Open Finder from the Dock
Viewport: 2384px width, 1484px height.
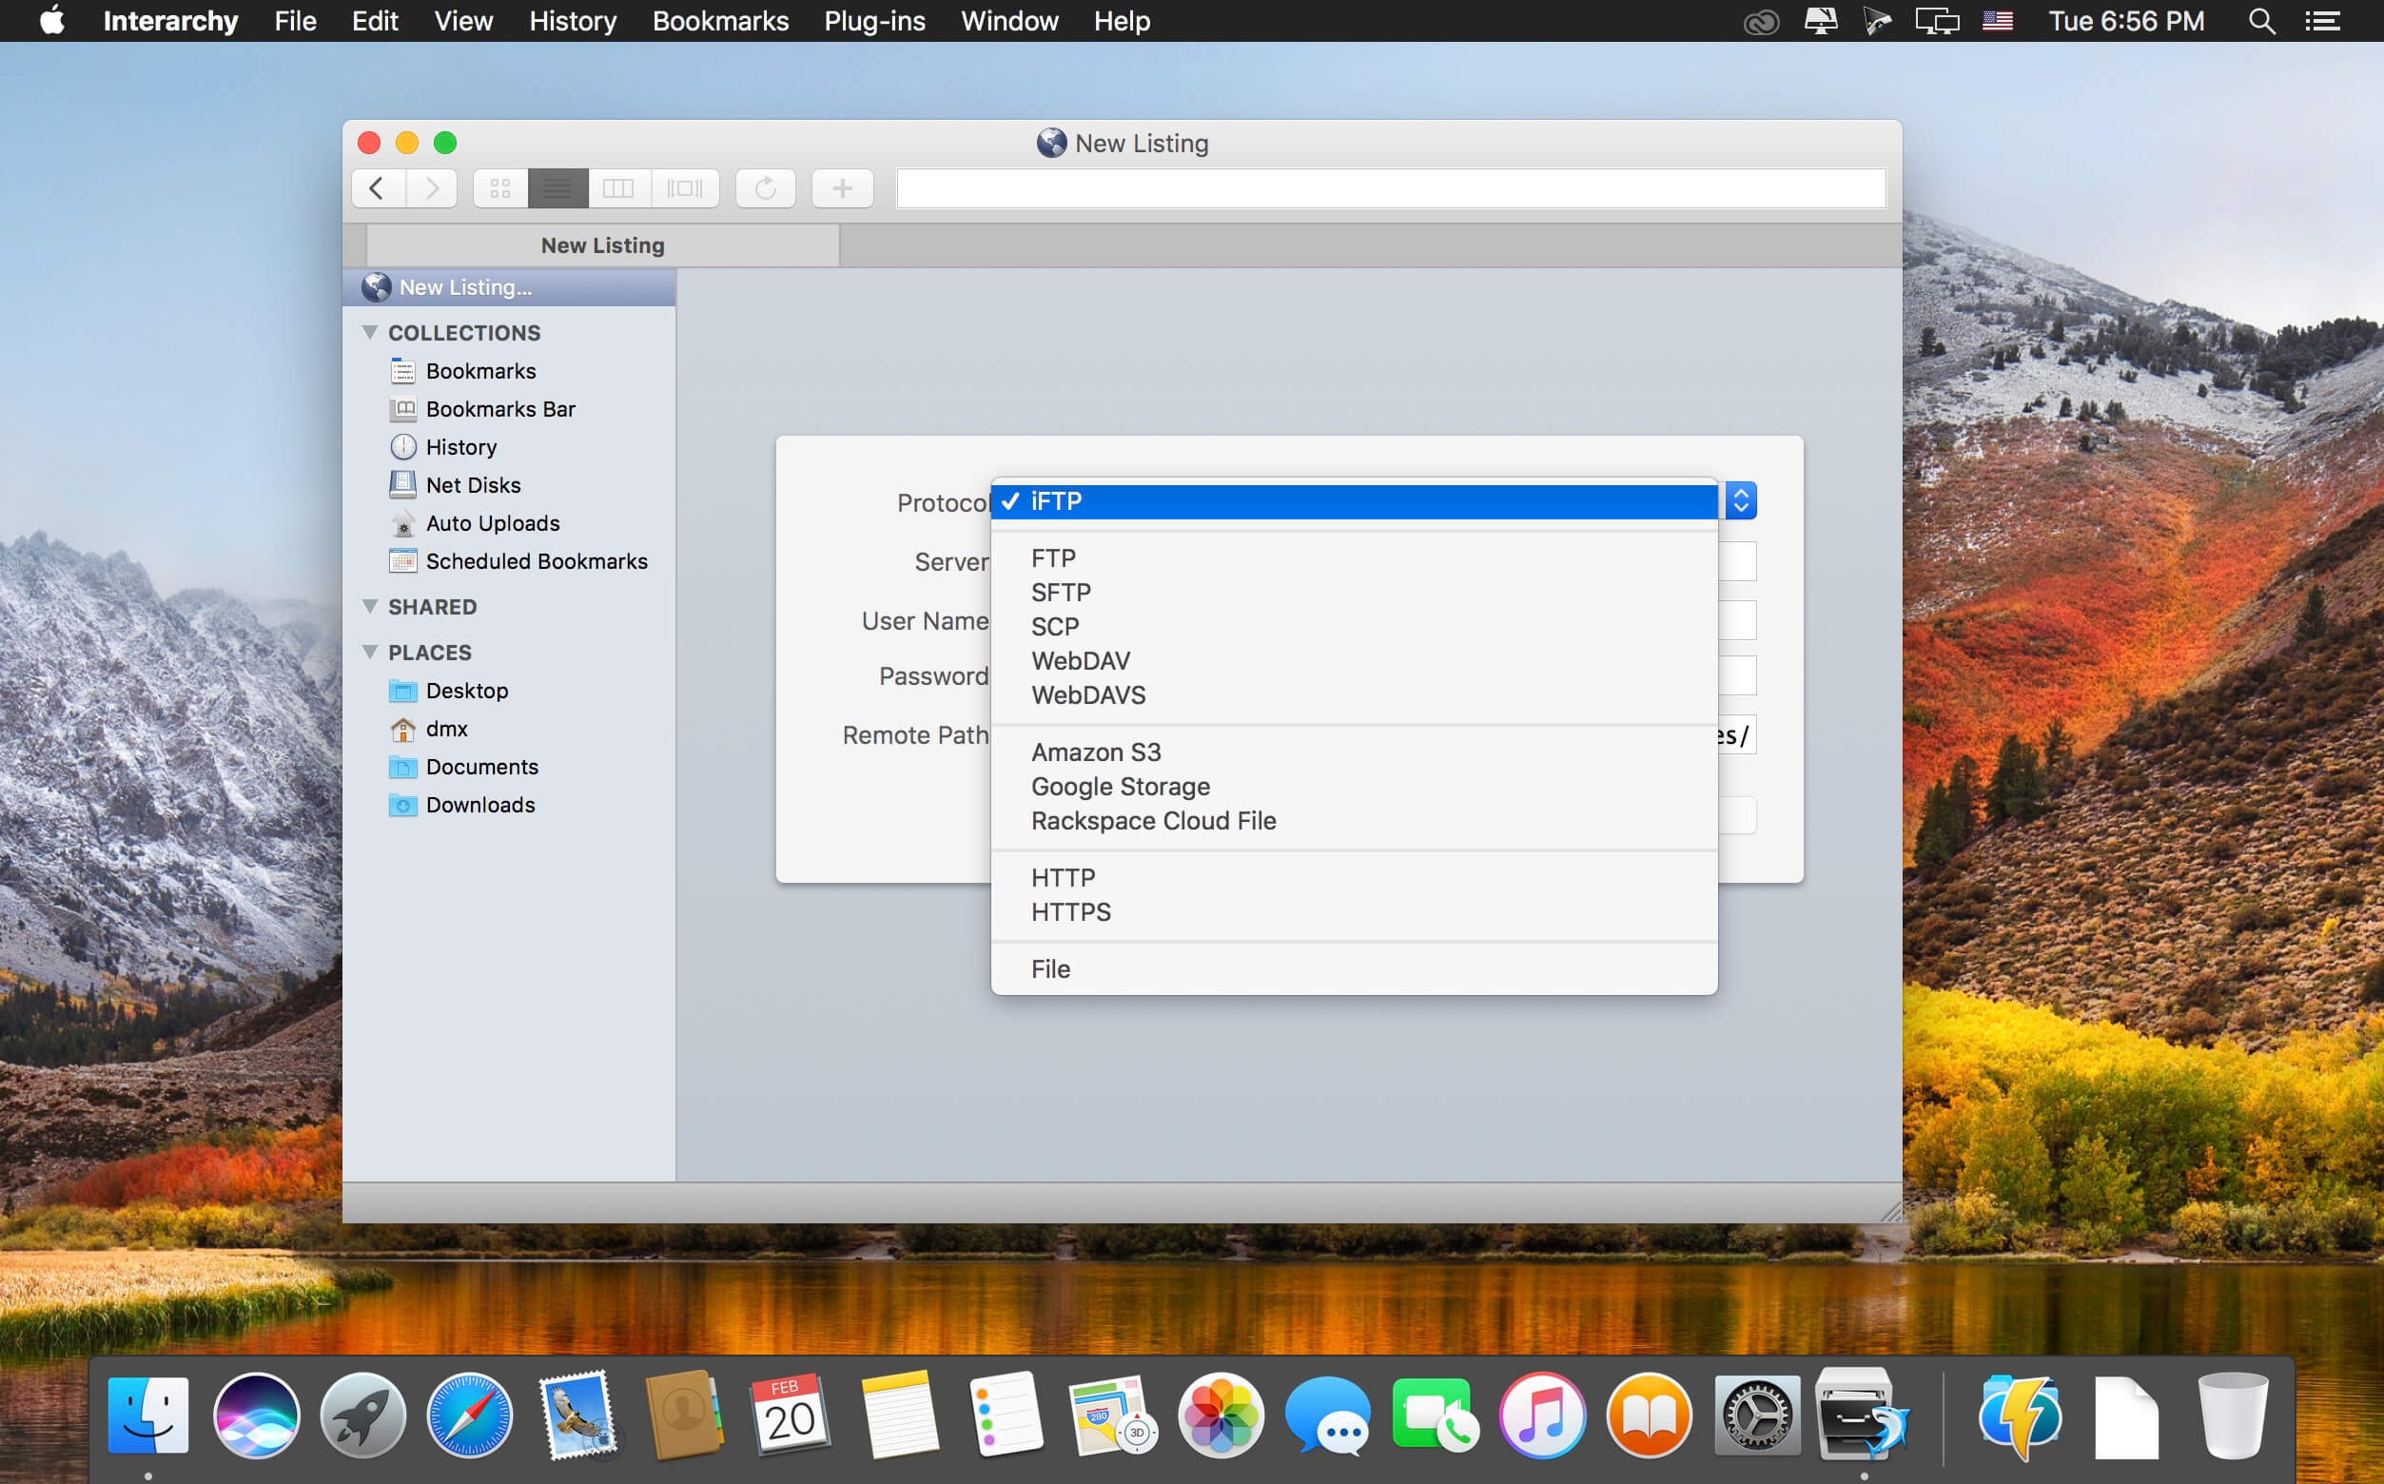pos(148,1416)
